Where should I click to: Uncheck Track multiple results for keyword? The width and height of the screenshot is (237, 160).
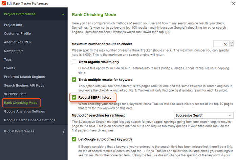(74, 79)
